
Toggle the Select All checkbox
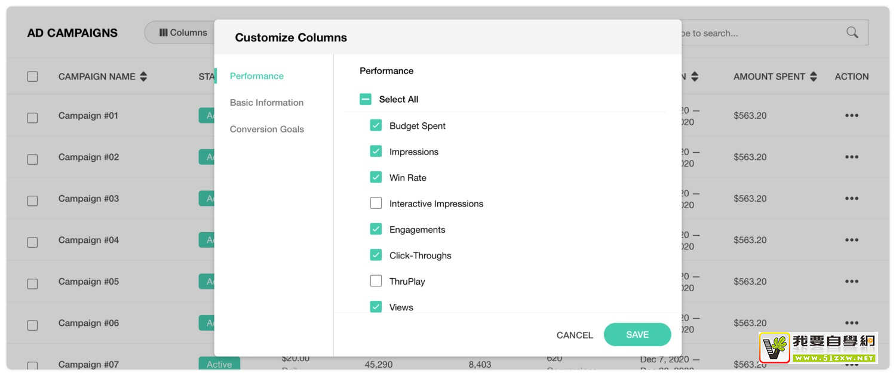coord(366,99)
